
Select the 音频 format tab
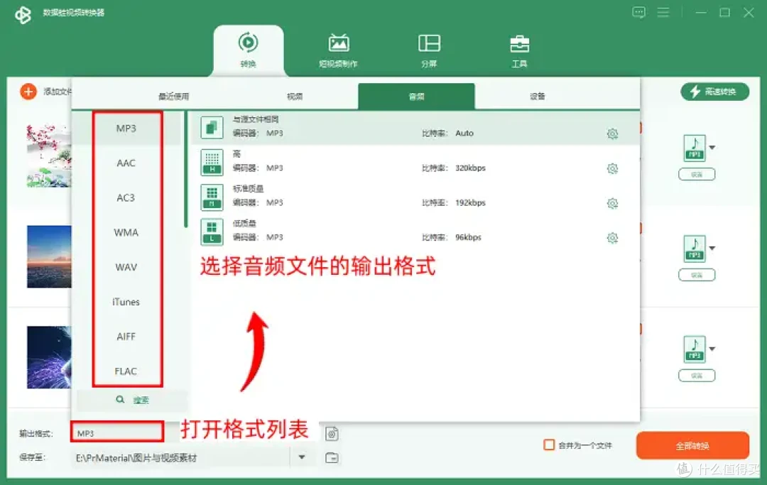416,97
